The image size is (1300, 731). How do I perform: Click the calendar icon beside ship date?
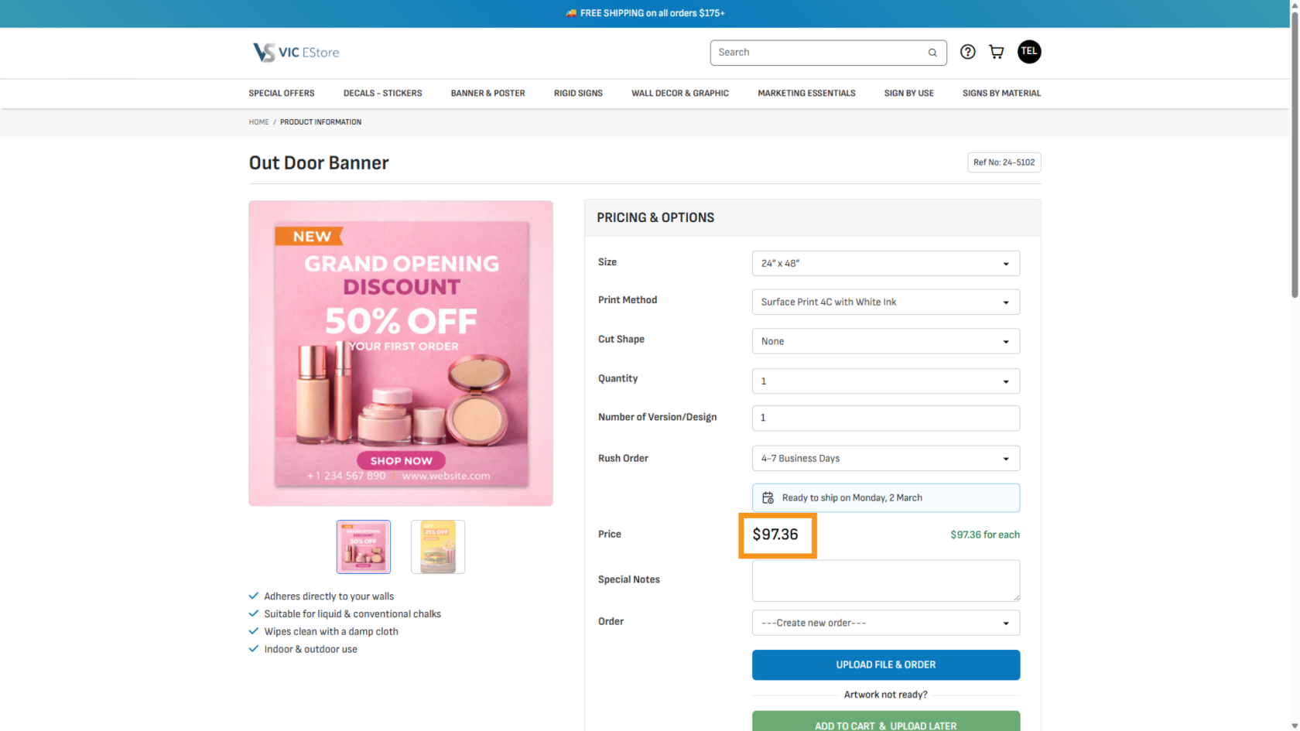pos(768,498)
